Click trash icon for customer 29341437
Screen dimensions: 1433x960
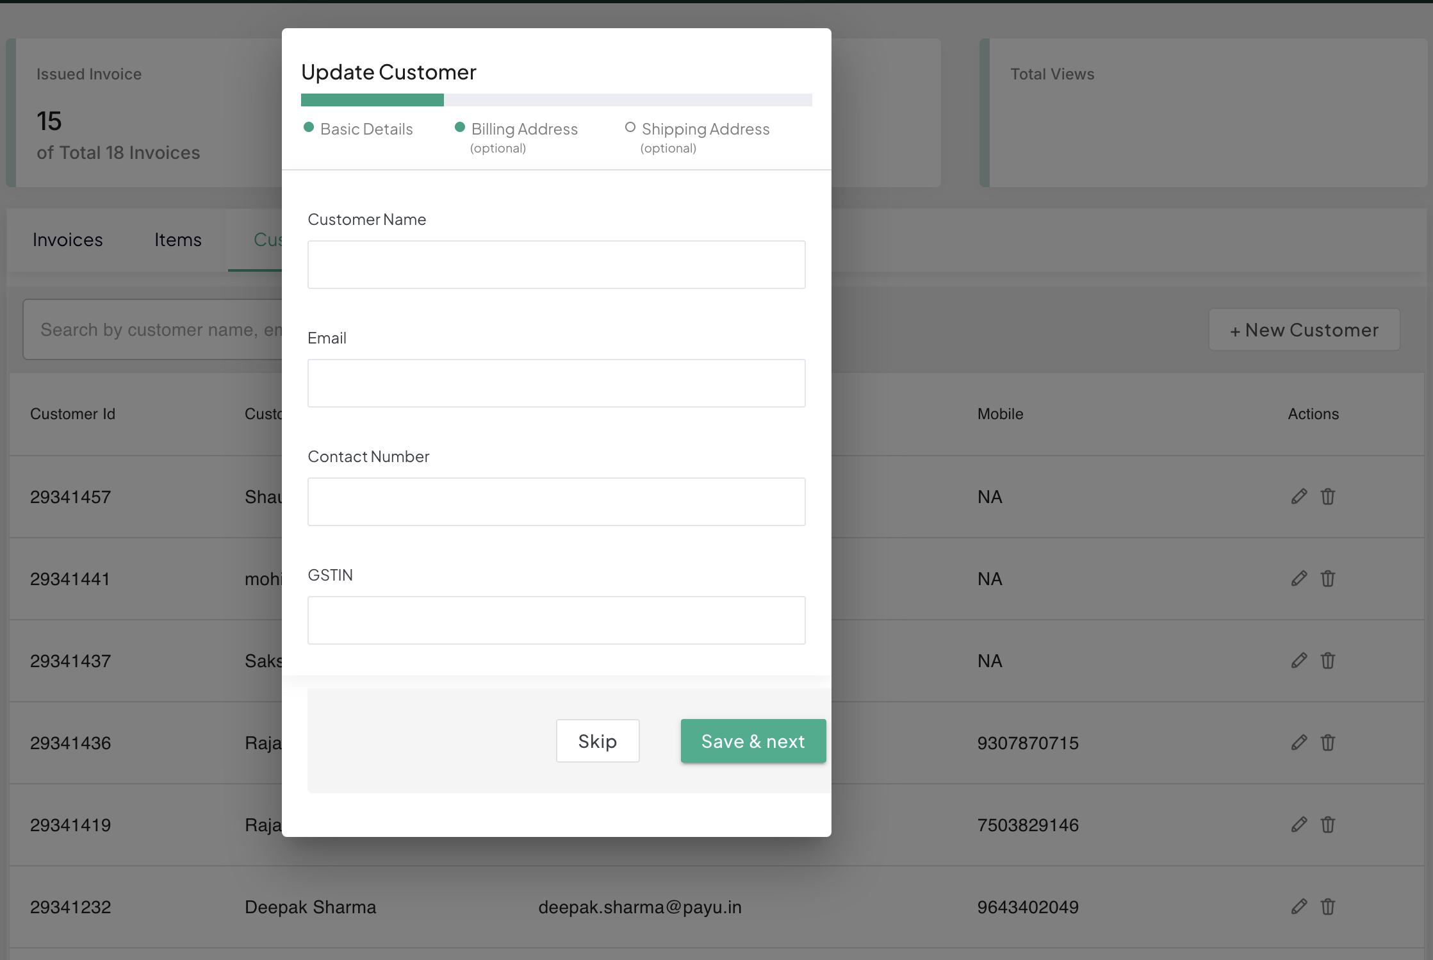tap(1327, 661)
